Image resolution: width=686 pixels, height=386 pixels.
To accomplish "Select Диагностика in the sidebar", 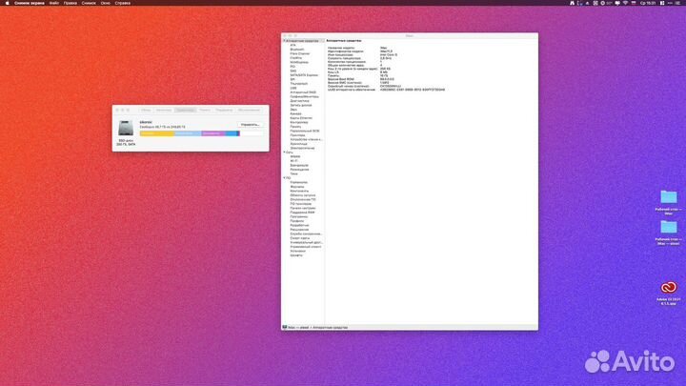I will [299, 101].
